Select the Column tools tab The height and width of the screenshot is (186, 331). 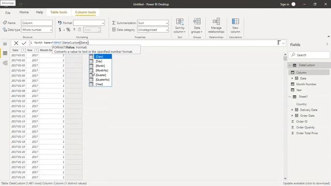click(x=85, y=12)
